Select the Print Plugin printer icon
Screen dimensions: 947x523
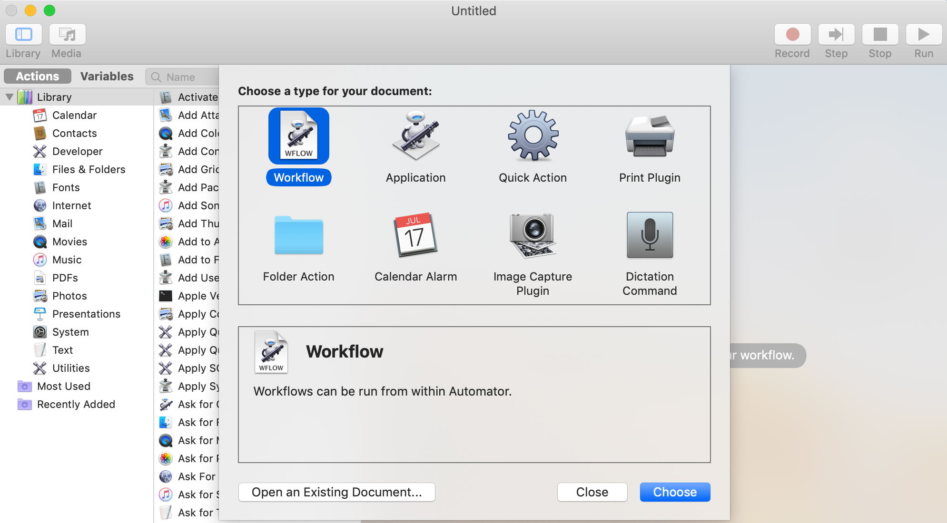coord(650,137)
